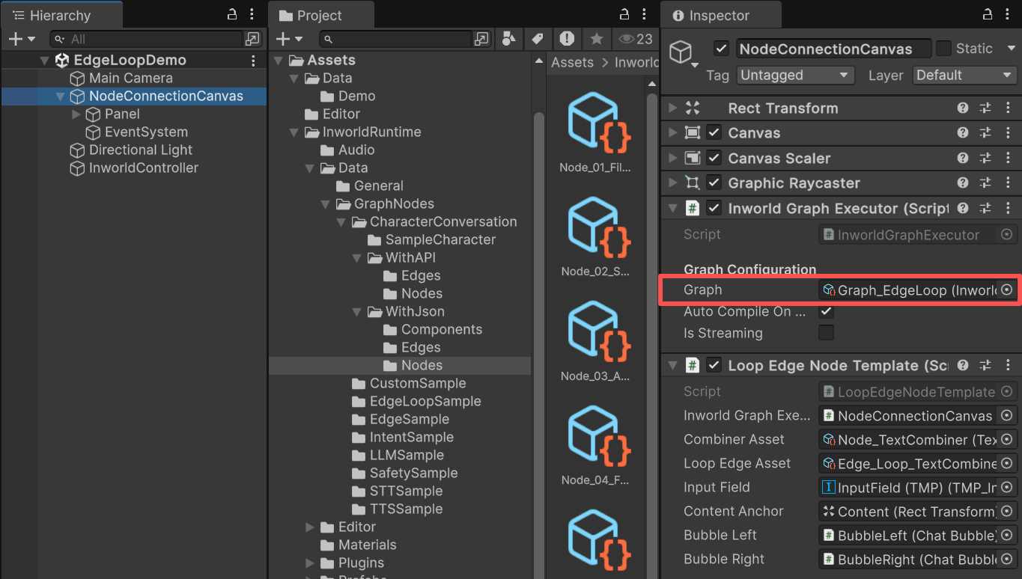
Task: Toggle the Project panel lock icon
Action: point(624,15)
